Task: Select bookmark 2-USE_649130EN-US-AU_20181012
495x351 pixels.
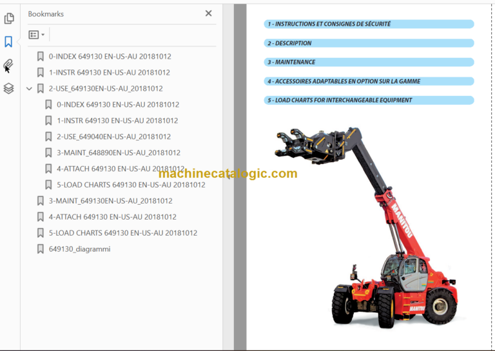Action: pos(106,89)
